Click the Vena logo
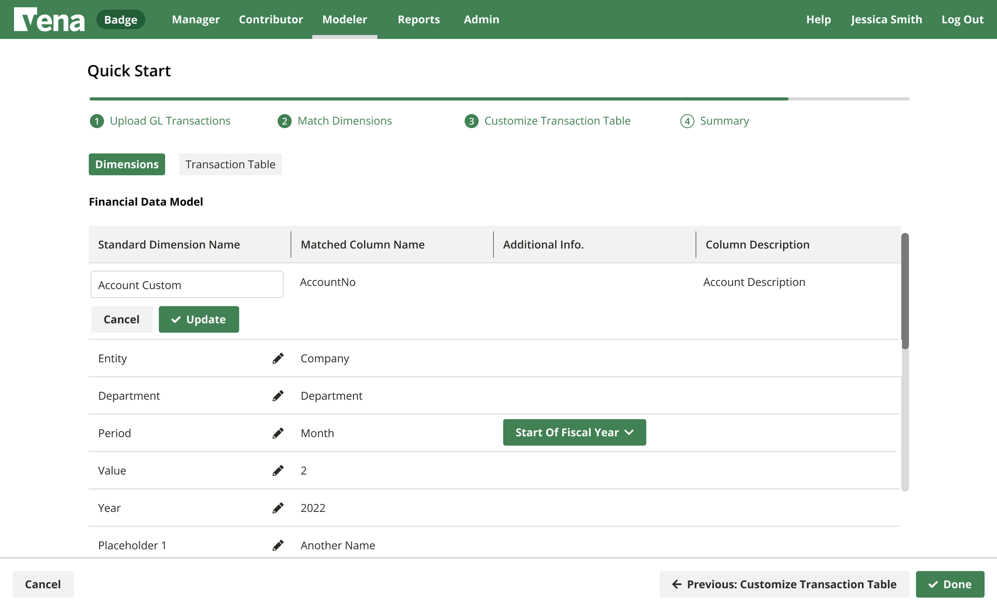The width and height of the screenshot is (997, 610). coord(49,19)
